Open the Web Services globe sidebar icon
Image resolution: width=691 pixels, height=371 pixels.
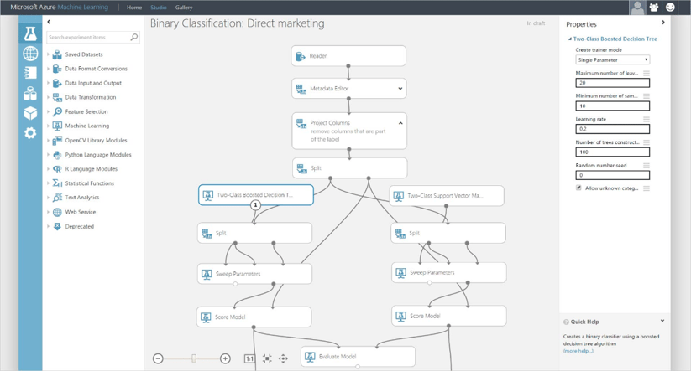point(30,54)
